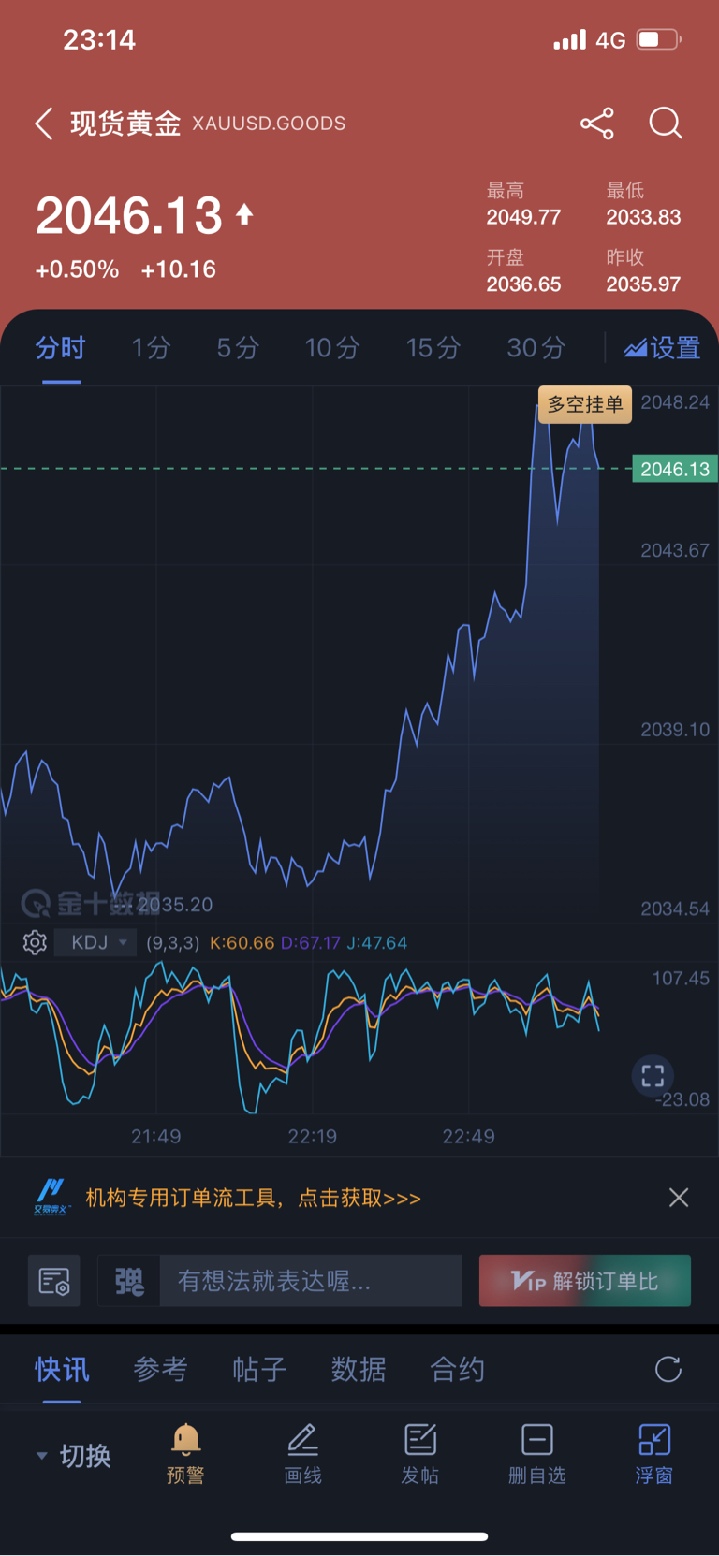Go back using the left chevron
This screenshot has height=1556, width=719.
click(x=43, y=124)
